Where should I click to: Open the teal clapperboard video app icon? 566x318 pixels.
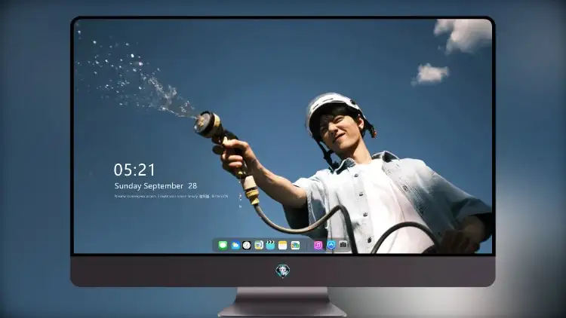click(x=270, y=245)
